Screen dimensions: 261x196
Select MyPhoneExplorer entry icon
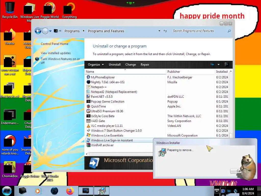pos(88,77)
